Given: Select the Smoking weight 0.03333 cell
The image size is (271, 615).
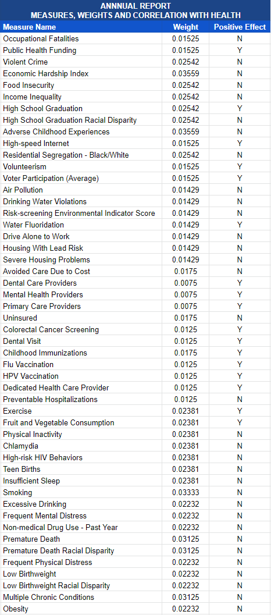Looking at the screenshot, I should pos(186,492).
